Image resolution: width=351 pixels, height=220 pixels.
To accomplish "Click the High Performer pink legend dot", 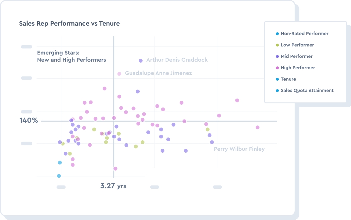I will (x=278, y=68).
